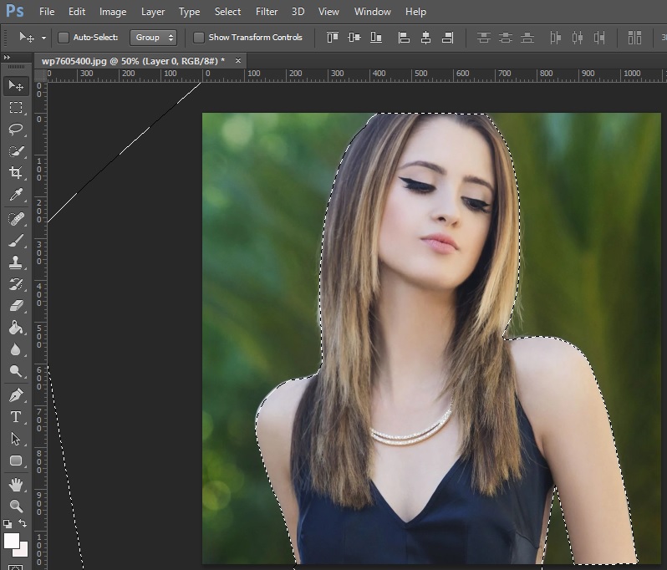The height and width of the screenshot is (570, 667).
Task: Click Distribute Right Edges icon
Action: pyautogui.click(x=599, y=38)
